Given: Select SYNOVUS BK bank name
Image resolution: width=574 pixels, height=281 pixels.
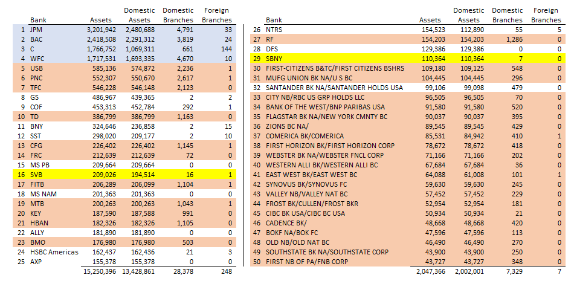Looking at the screenshot, I should point(307,184).
